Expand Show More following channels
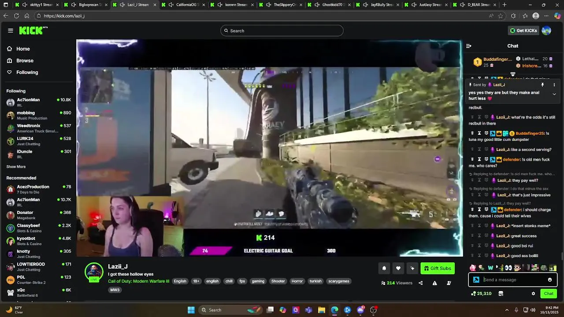This screenshot has width=564, height=317. [16, 167]
